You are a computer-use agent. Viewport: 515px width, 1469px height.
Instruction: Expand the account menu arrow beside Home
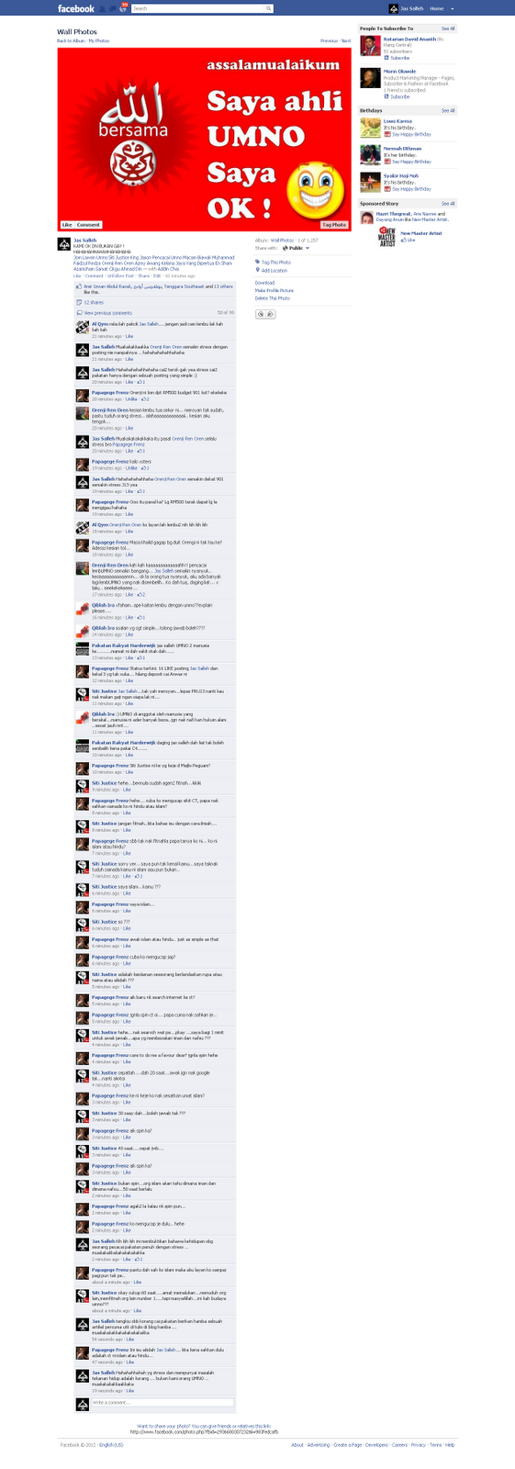pos(452,8)
